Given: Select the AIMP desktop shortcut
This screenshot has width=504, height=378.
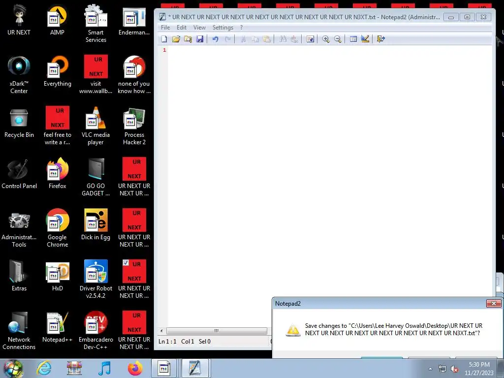Looking at the screenshot, I should click(57, 21).
